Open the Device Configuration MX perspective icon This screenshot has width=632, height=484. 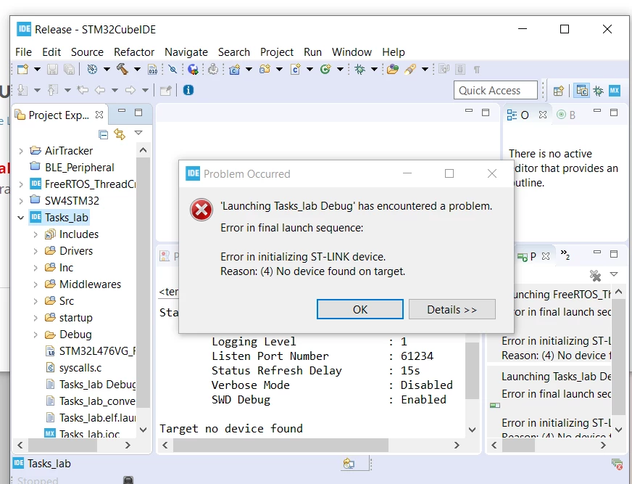click(615, 91)
